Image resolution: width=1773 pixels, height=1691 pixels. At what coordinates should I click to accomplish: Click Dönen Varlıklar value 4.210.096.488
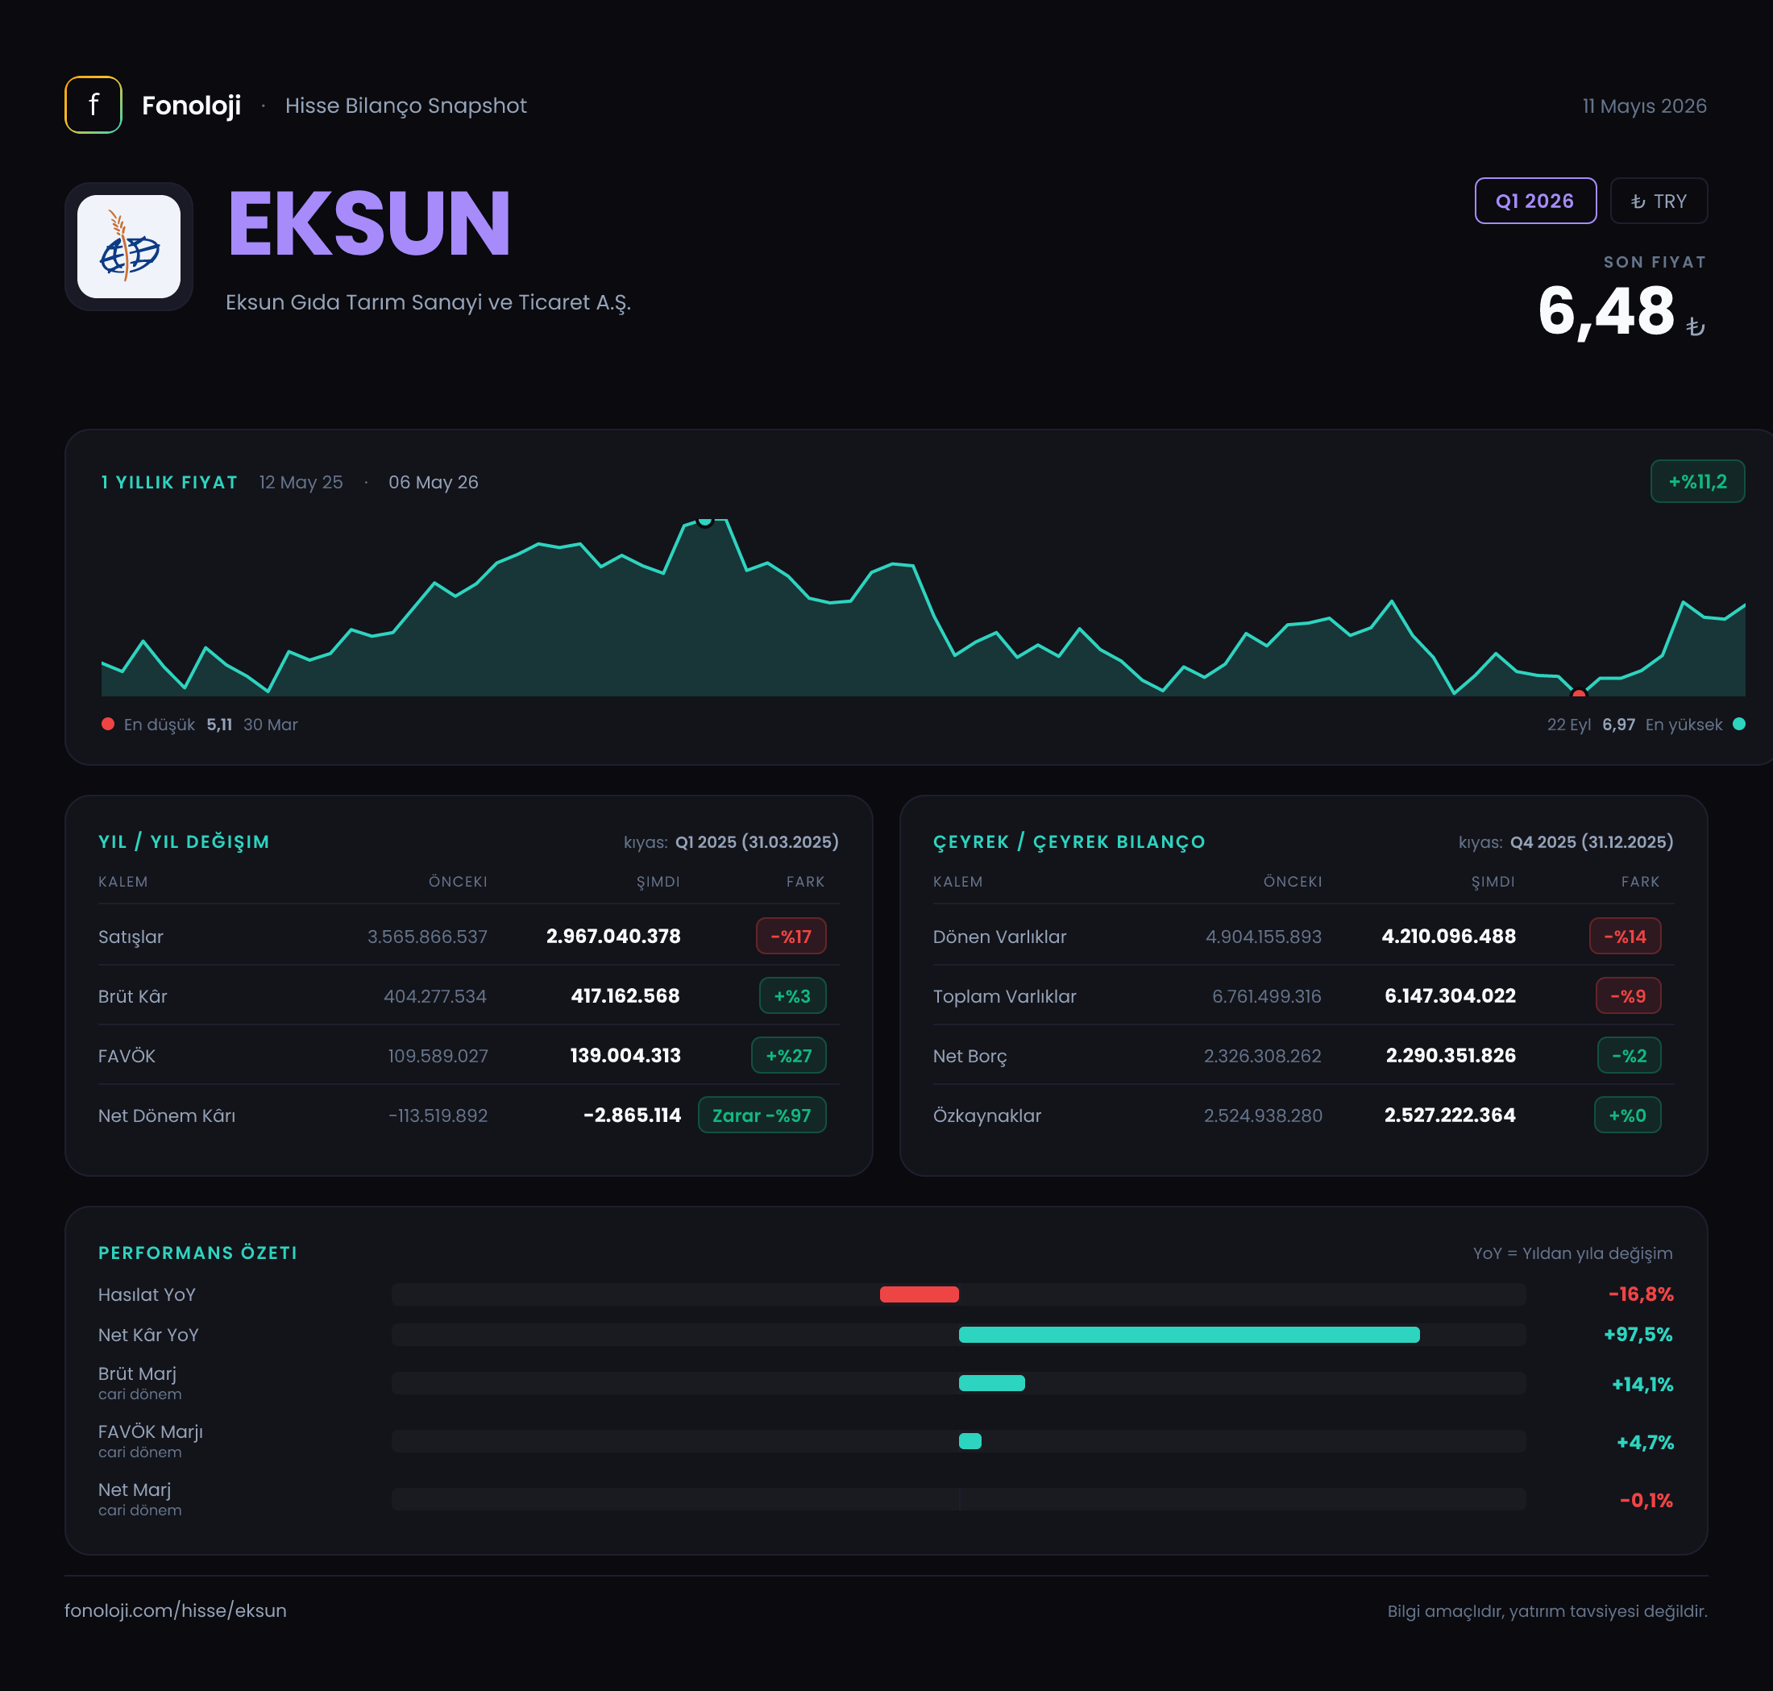(1448, 936)
